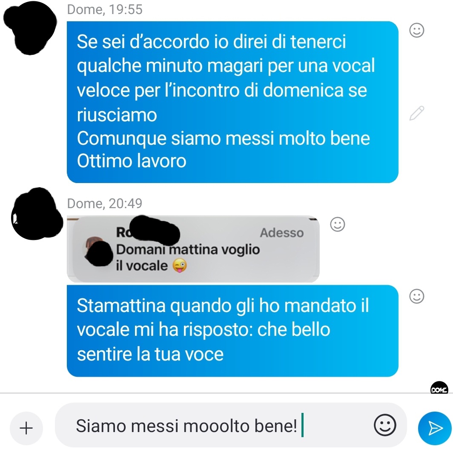Image resolution: width=453 pixels, height=458 pixels.
Task: Add reaction to the shared notification screenshot
Action: (x=338, y=224)
